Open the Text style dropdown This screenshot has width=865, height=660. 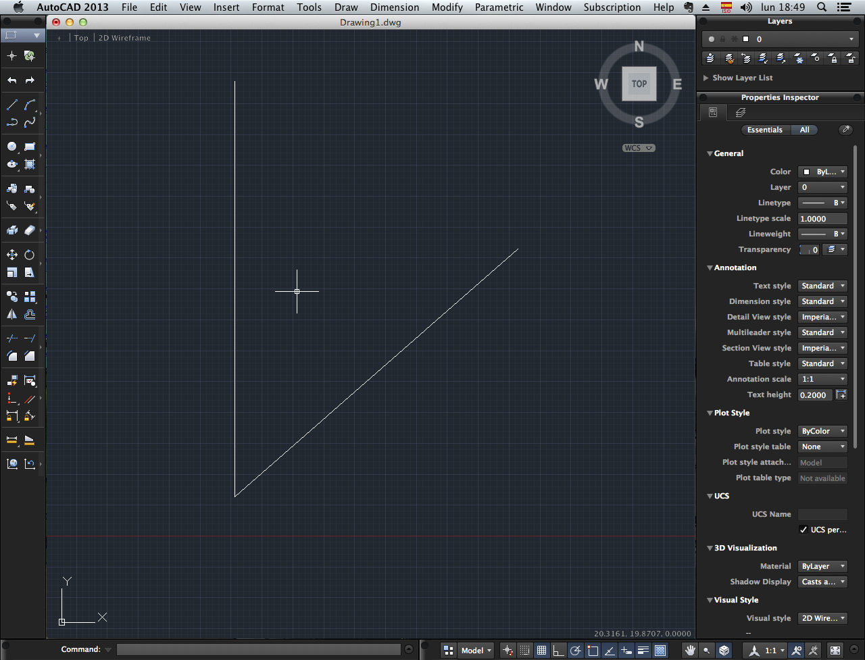[822, 286]
